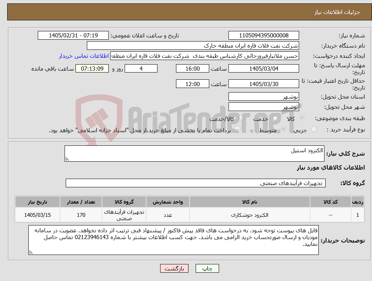Click the نام کالا column header
Viewport: 372px width, 281px height.
click(250, 202)
